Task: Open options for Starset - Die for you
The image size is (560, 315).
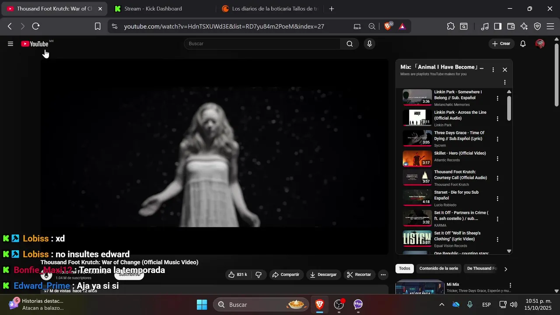Action: (497, 199)
